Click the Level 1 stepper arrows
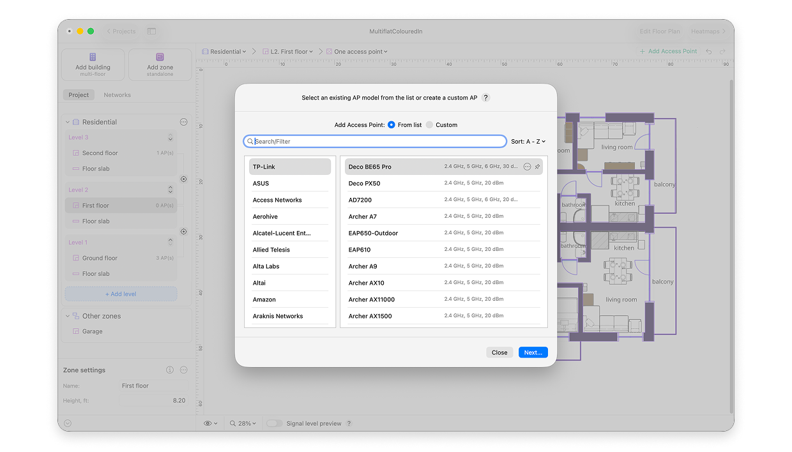This screenshot has width=792, height=452. pyautogui.click(x=171, y=243)
